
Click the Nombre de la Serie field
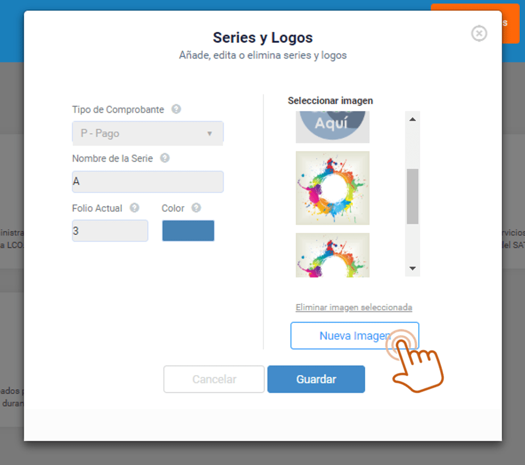coord(148,182)
